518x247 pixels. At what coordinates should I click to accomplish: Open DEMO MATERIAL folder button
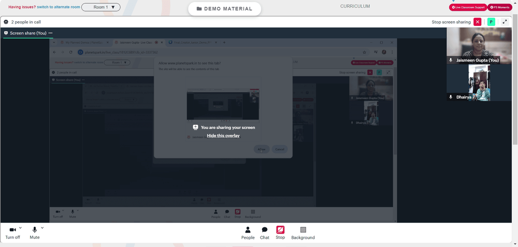click(225, 9)
